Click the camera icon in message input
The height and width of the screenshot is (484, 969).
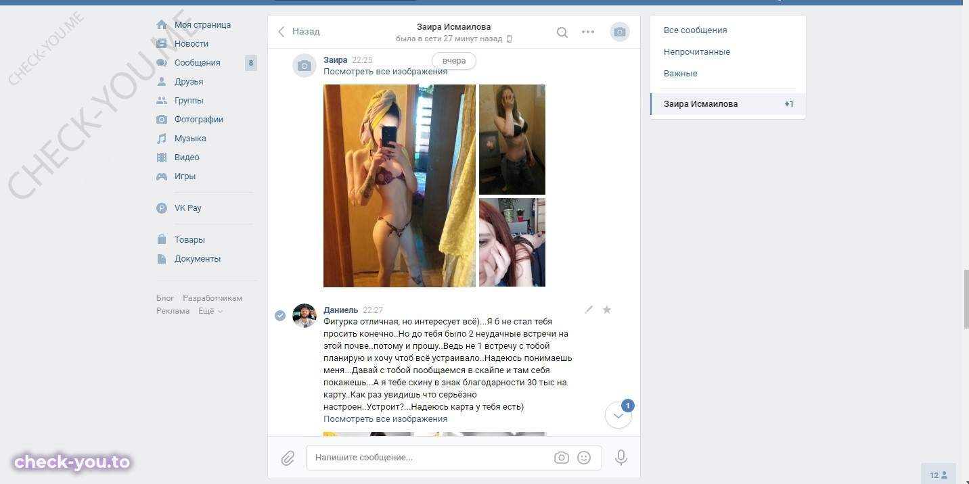coord(562,458)
